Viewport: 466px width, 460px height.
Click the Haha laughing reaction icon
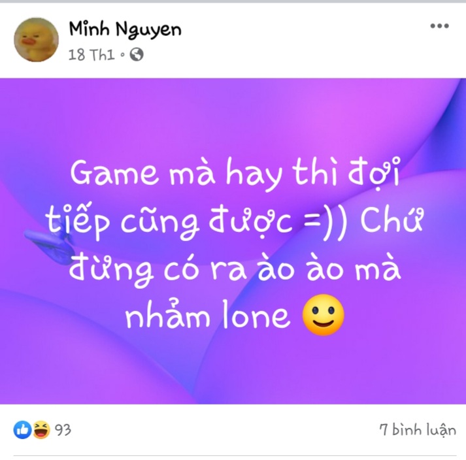coord(41,430)
